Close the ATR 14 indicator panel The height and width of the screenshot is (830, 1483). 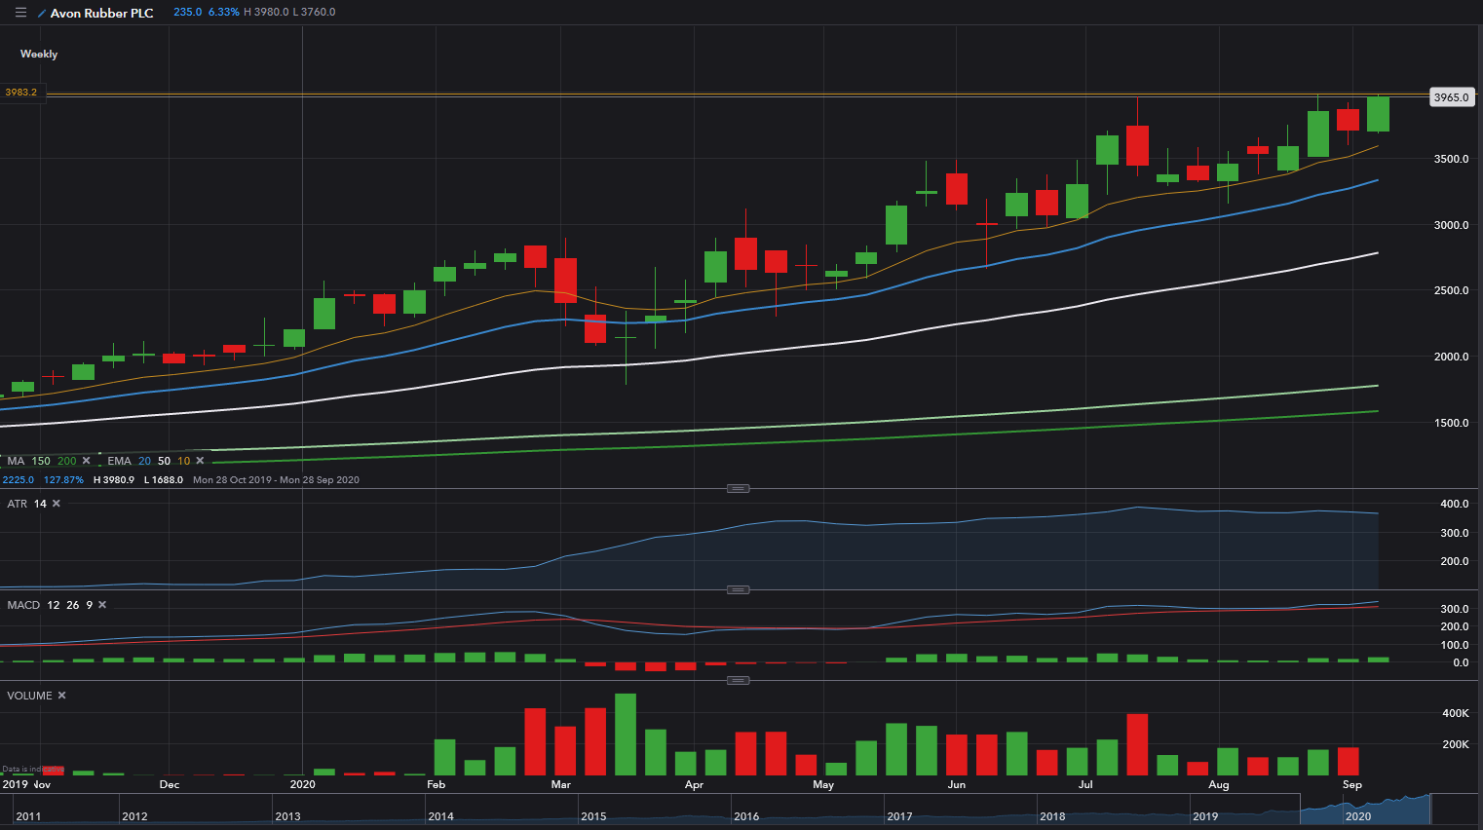click(x=57, y=504)
